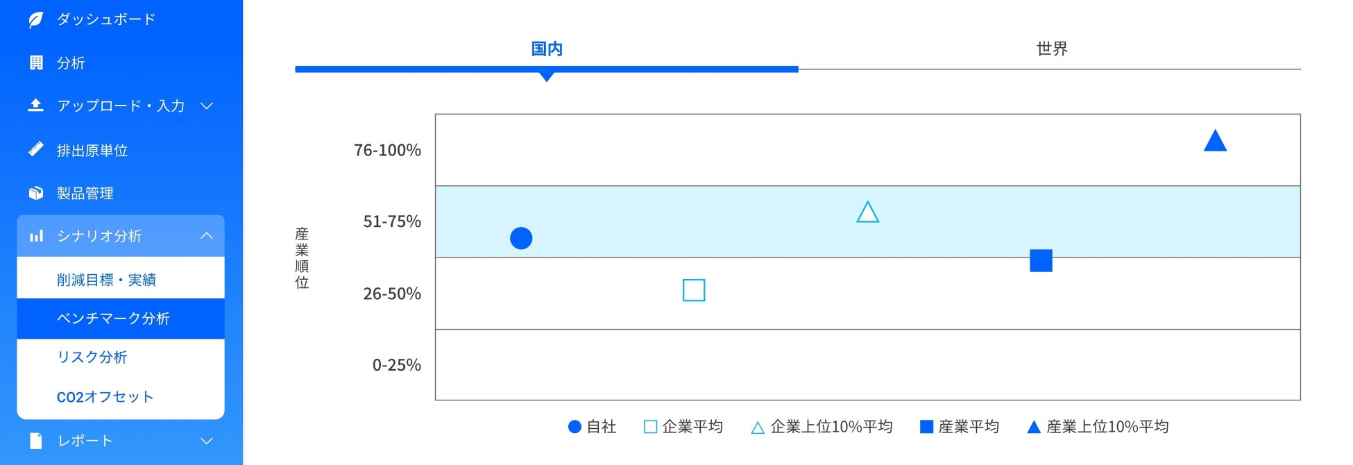Select the 国内 tab

[x=547, y=49]
